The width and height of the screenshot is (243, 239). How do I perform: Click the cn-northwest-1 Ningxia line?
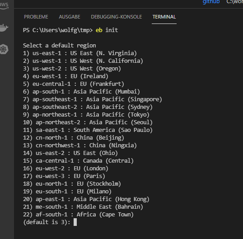click(x=80, y=145)
